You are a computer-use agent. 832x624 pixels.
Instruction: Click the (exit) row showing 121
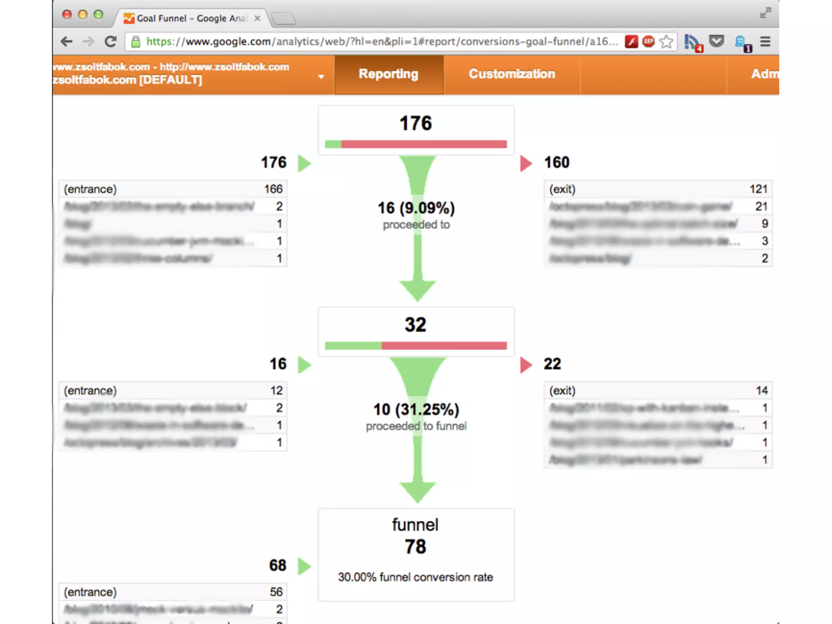[658, 189]
